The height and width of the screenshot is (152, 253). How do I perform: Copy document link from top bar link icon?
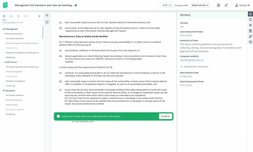226,5
